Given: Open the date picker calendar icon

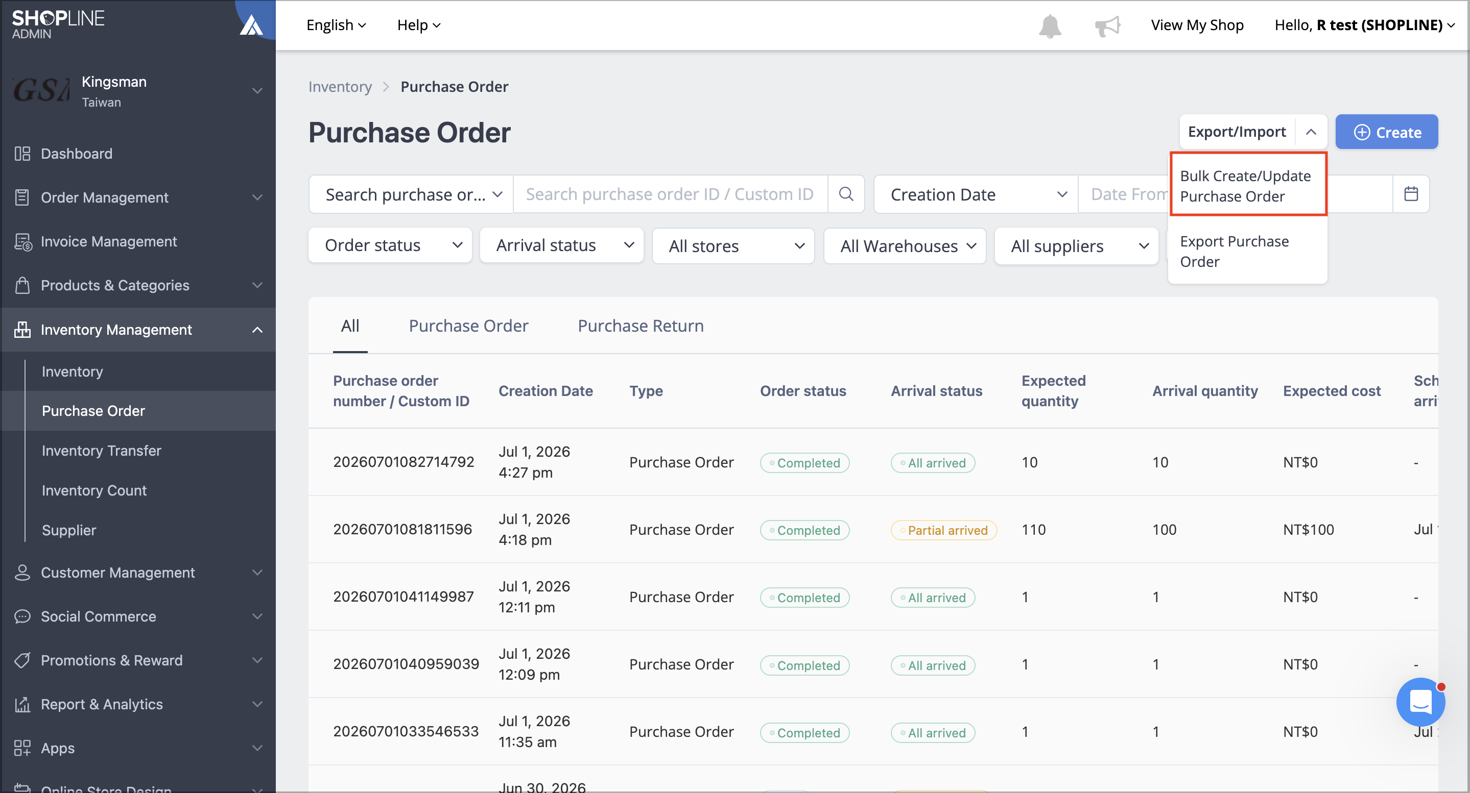Looking at the screenshot, I should point(1411,194).
